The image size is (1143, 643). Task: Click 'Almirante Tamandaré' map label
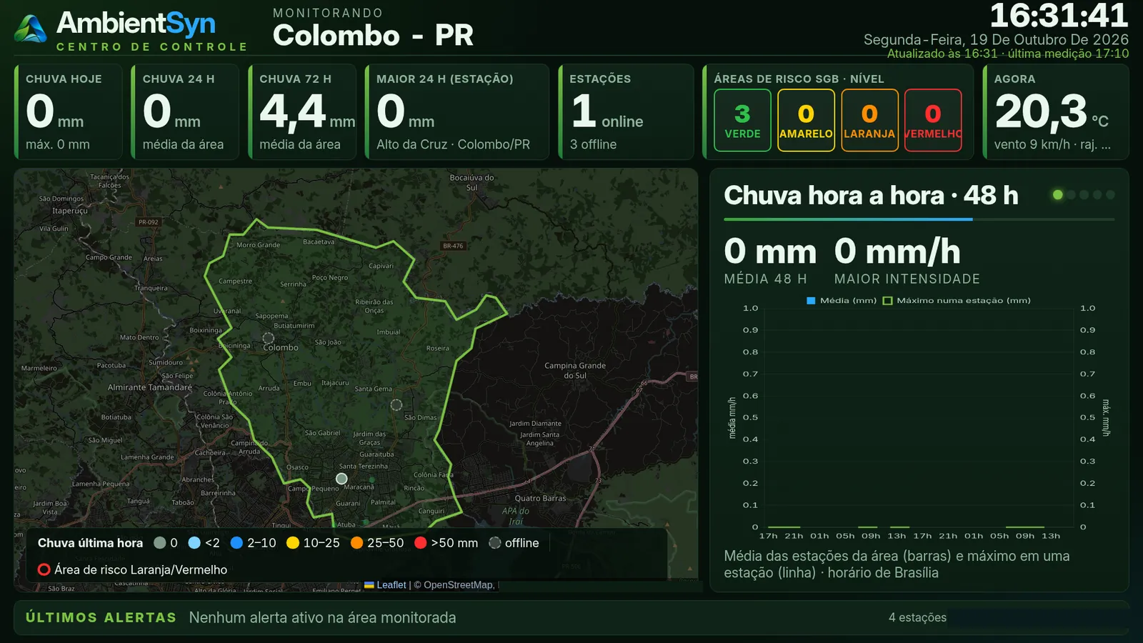click(x=150, y=387)
